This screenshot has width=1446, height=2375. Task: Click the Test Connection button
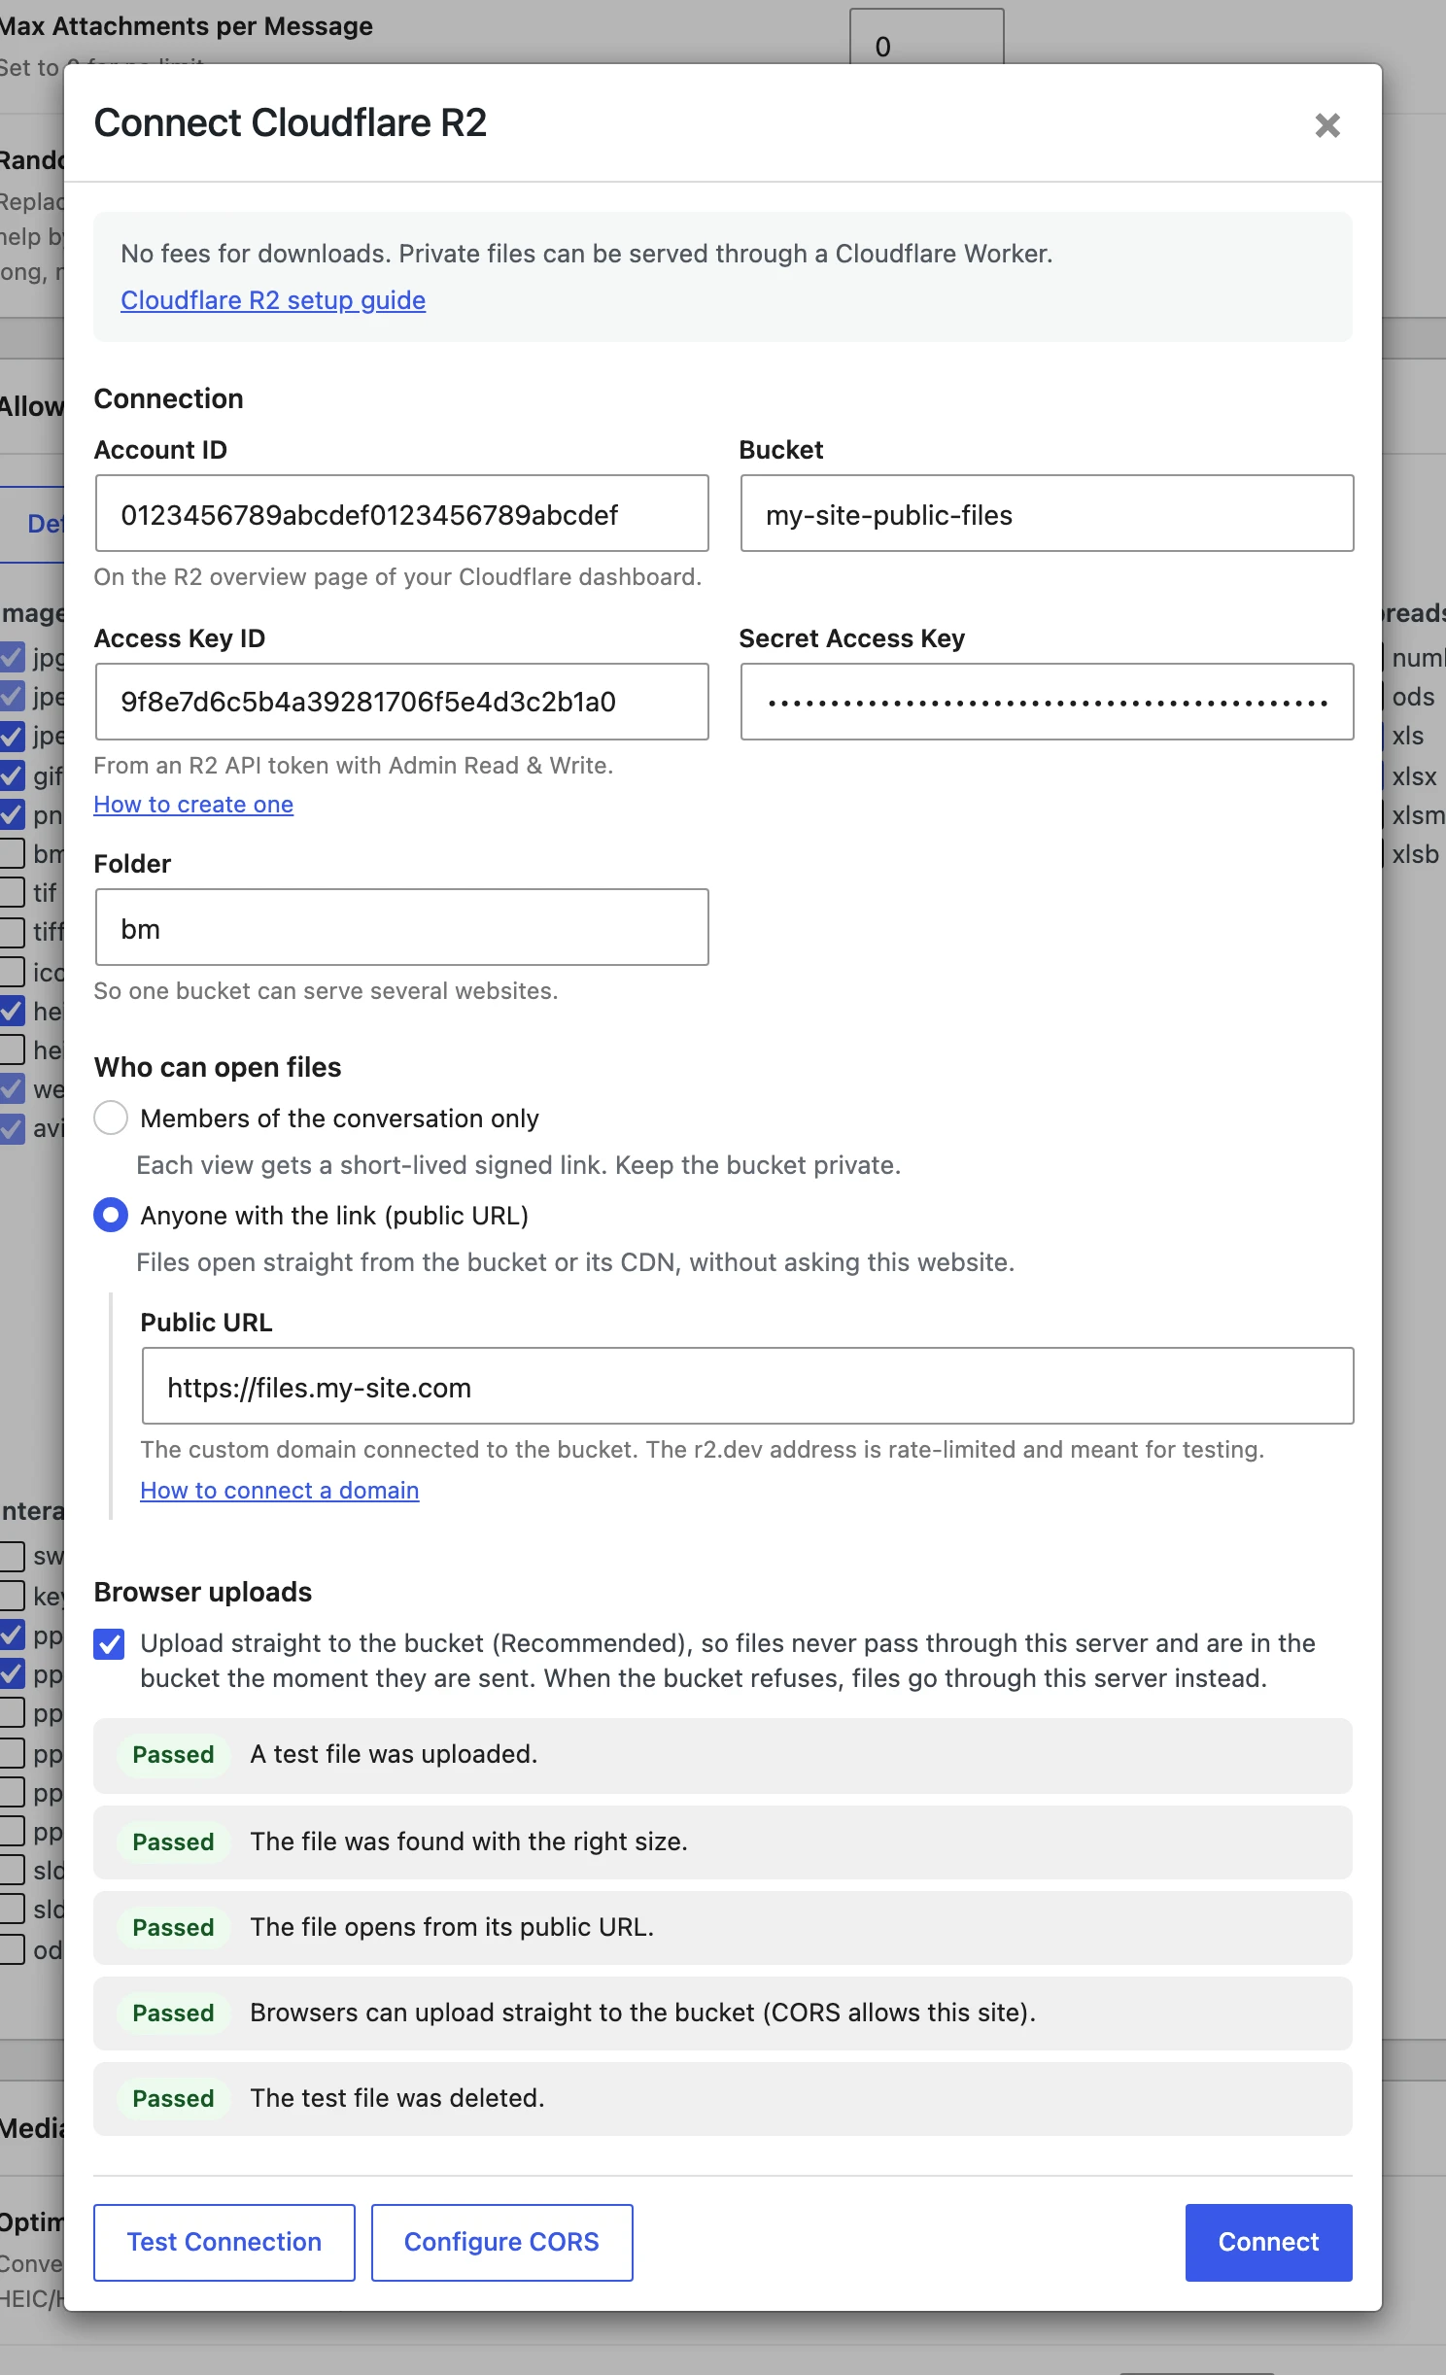tap(224, 2242)
